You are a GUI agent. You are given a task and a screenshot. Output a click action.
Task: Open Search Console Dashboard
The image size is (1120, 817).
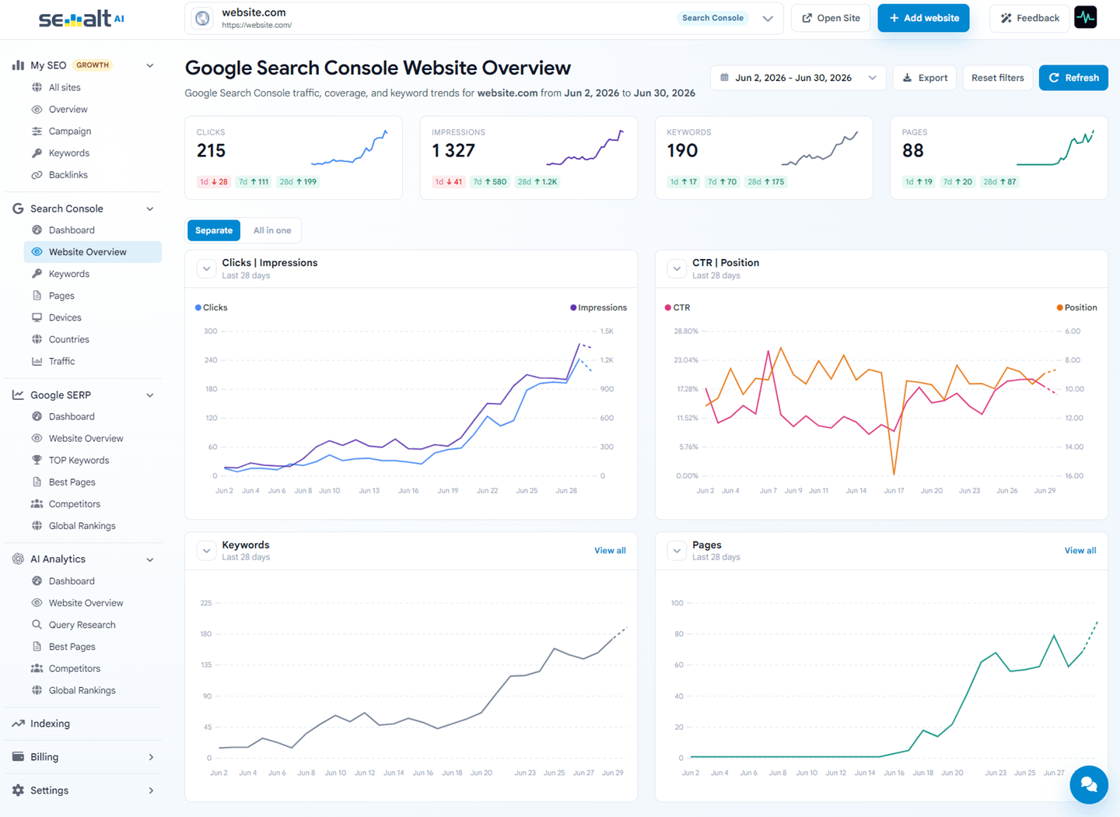click(72, 230)
